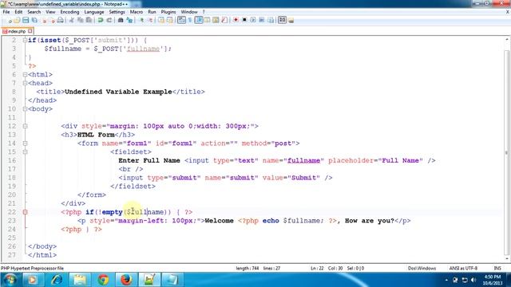511x287 pixels.
Task: Toggle INS insert mode in status bar
Action: click(x=497, y=268)
